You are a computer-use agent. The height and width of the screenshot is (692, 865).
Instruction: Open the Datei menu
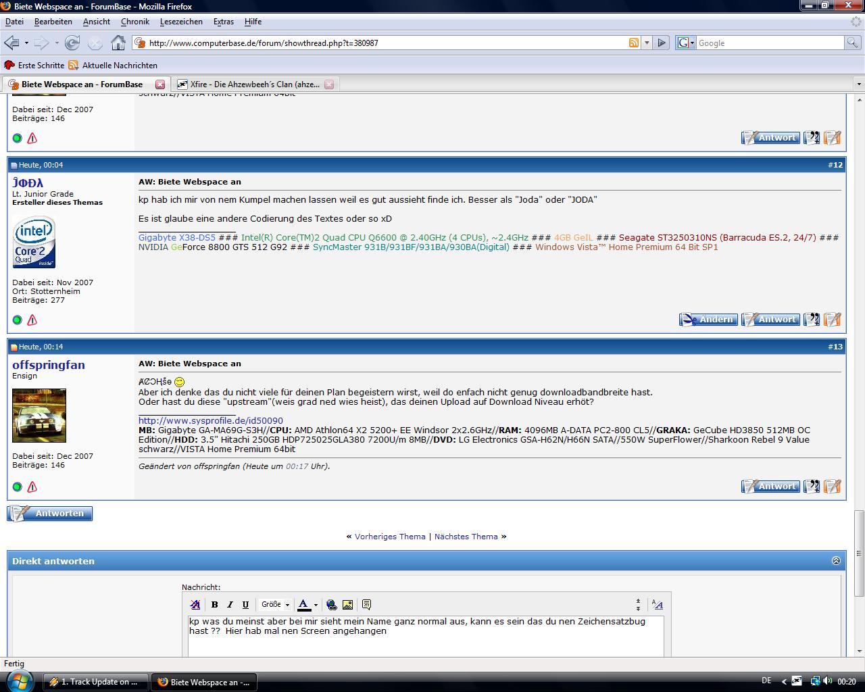coord(14,22)
